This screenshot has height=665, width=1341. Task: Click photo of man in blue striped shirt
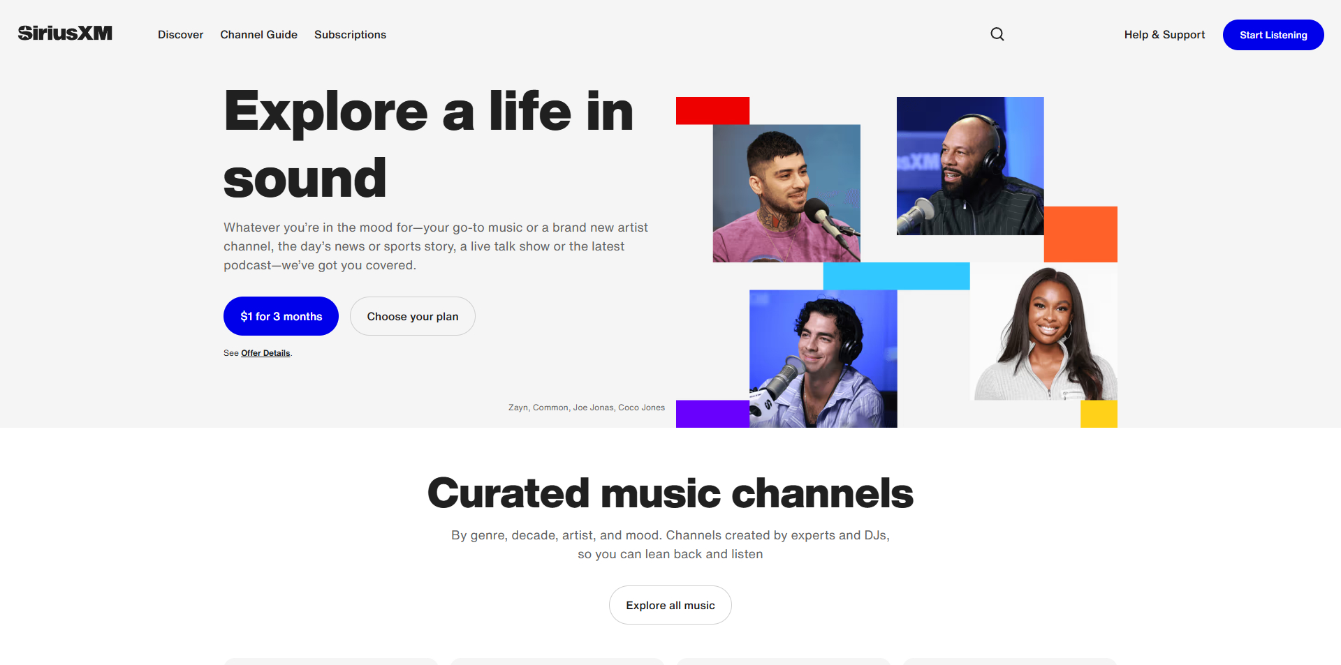(x=823, y=358)
